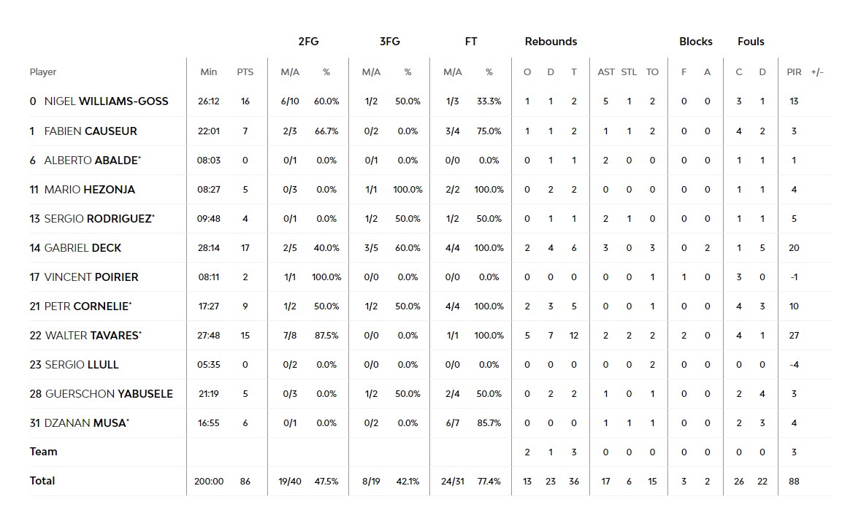Open Gabriel Deck's player page
842x521 pixels.
point(83,248)
